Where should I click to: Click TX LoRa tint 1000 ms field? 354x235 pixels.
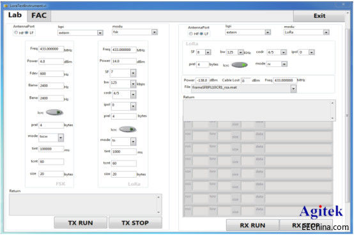coord(124,152)
